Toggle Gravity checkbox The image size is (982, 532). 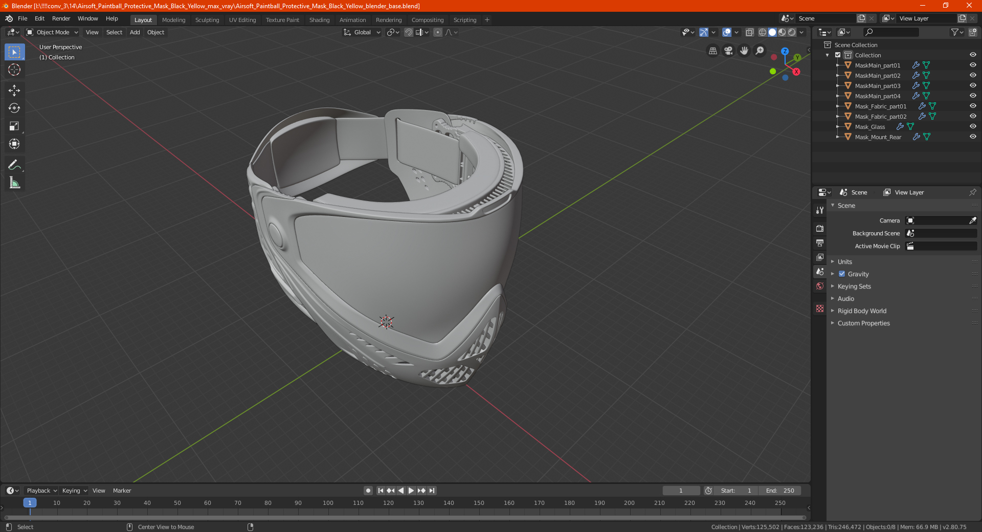tap(842, 274)
